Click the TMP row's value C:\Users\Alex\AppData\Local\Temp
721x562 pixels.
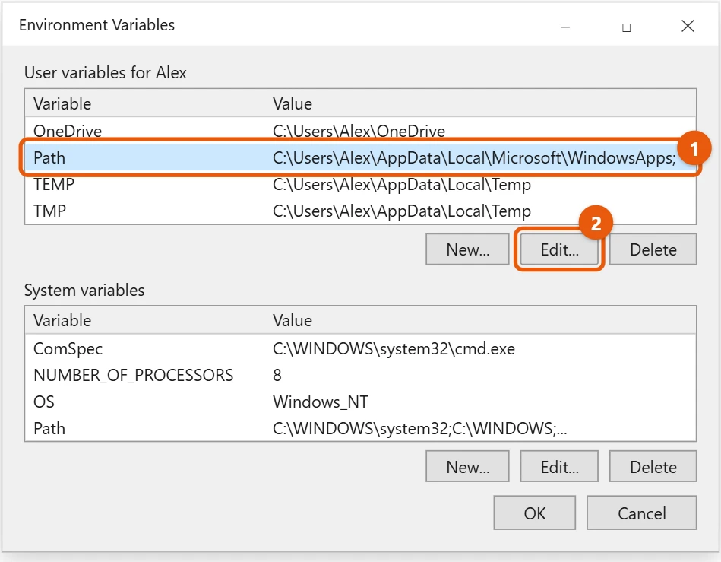click(x=402, y=211)
